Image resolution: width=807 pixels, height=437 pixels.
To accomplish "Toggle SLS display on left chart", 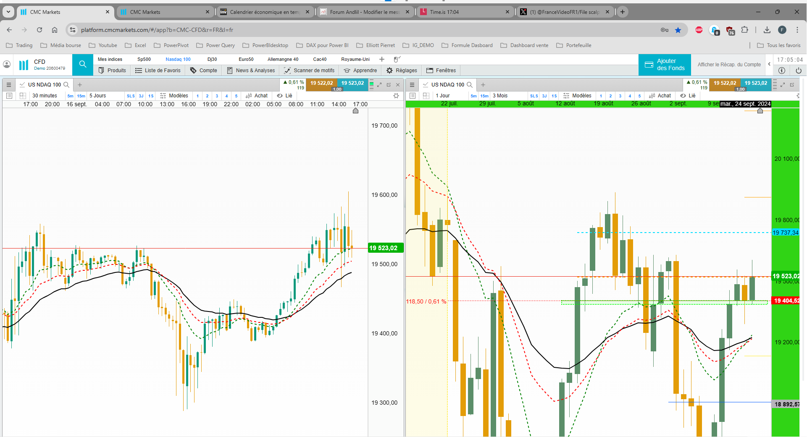I will [x=131, y=96].
